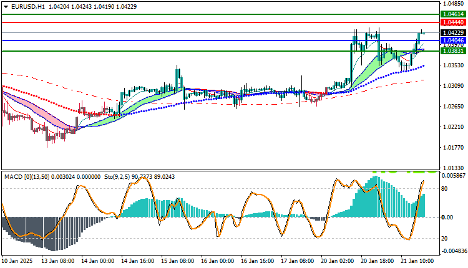This screenshot has height=268, width=468.
Task: Click the stochastic 80 level label
Action: click(x=444, y=188)
